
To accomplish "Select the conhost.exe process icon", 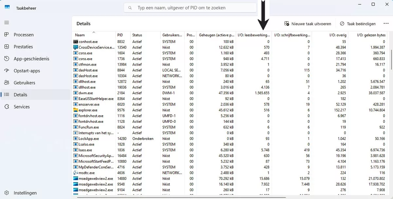I will click(x=76, y=42).
